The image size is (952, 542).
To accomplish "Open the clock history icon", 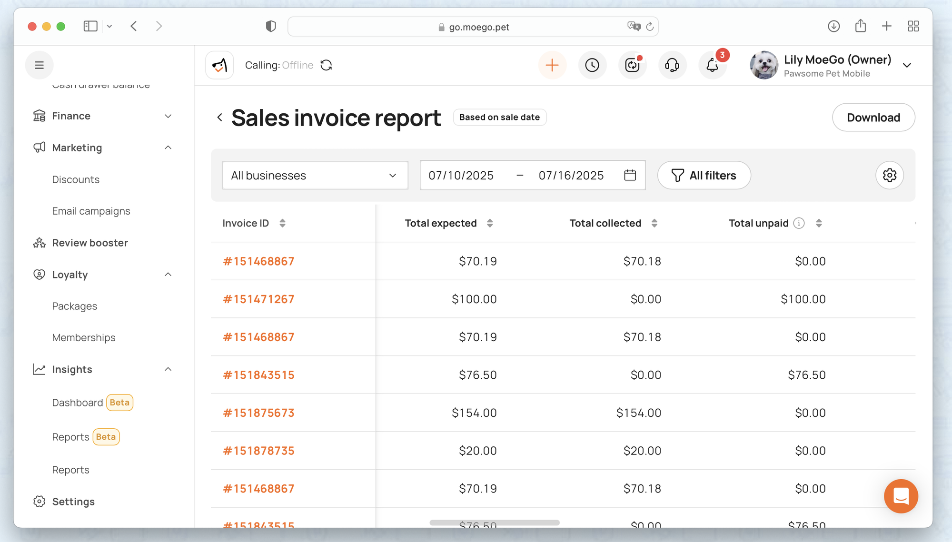I will tap(592, 65).
